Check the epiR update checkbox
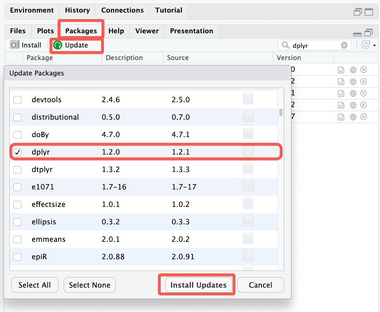 coord(17,257)
